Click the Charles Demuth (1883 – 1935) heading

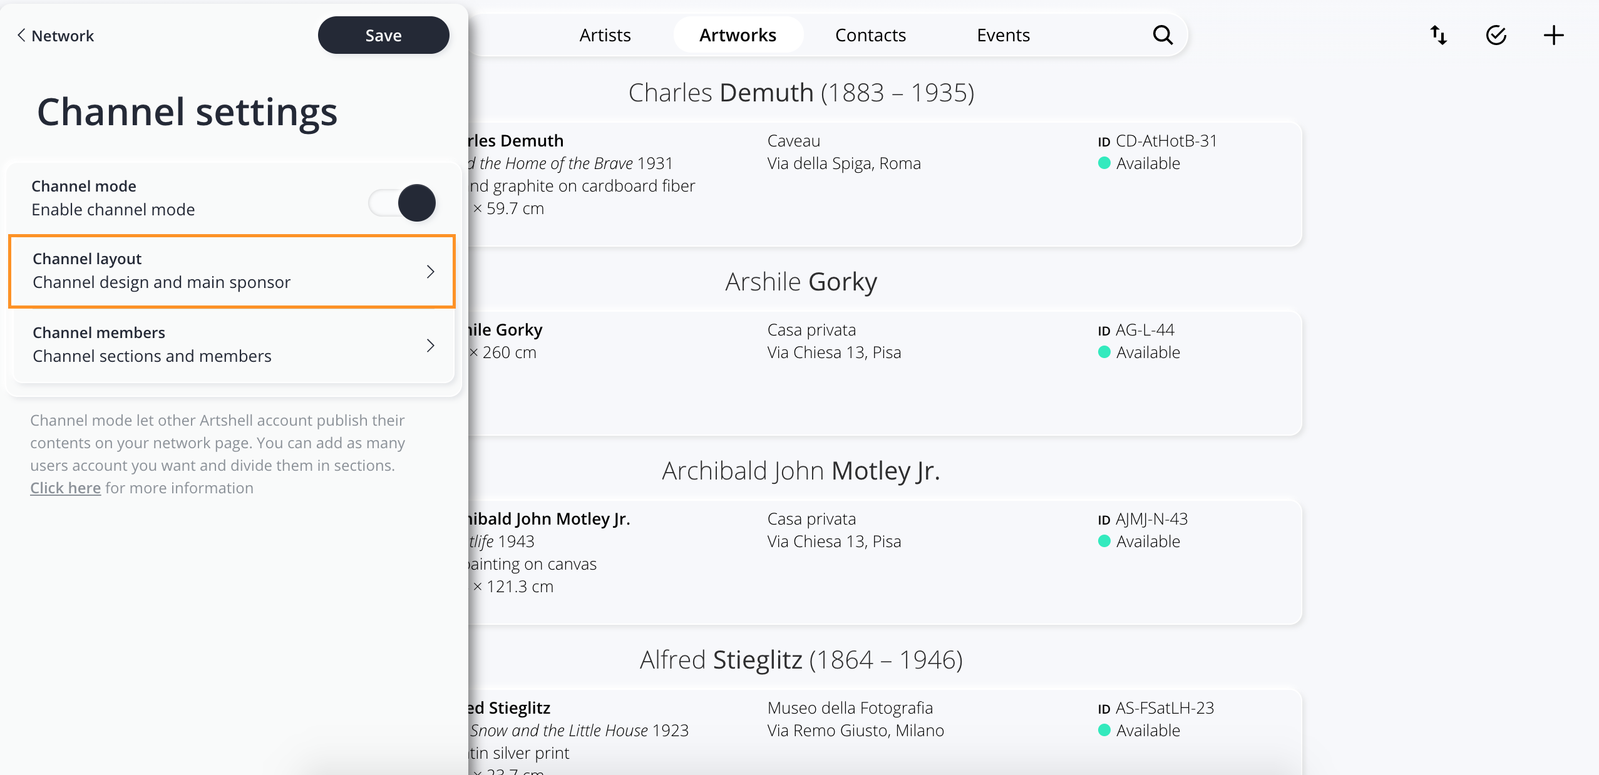[801, 93]
